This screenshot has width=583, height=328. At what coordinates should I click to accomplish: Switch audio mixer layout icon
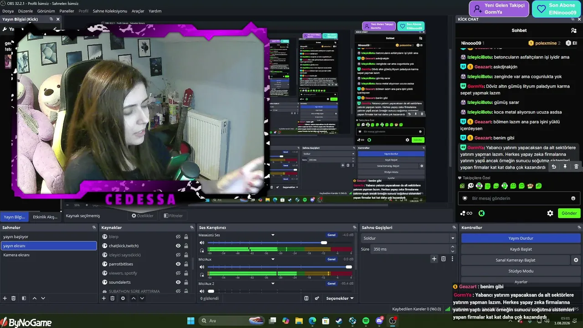click(x=307, y=298)
